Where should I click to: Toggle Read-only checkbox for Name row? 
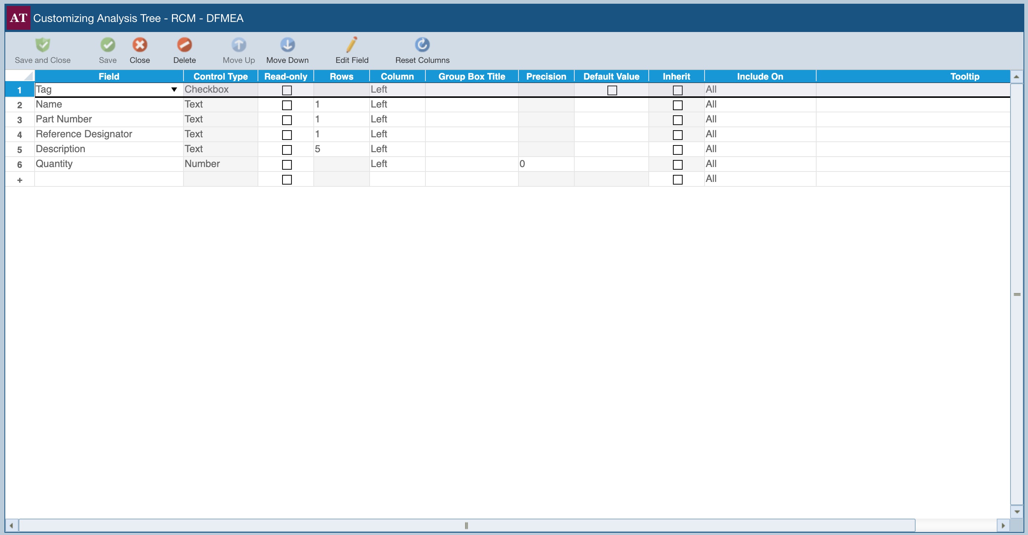(287, 105)
